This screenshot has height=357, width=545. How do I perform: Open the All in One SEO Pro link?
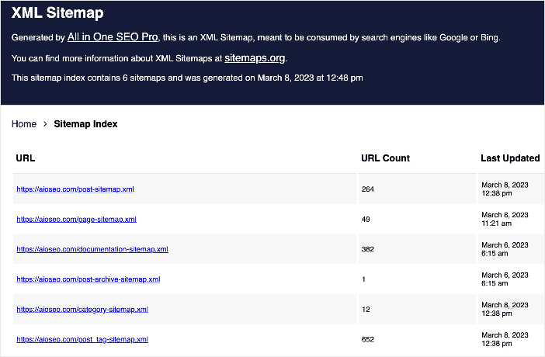(113, 36)
